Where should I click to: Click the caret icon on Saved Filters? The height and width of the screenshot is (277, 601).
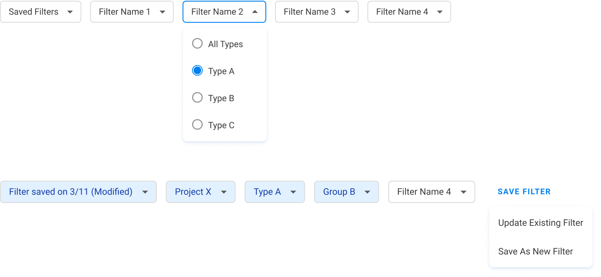point(70,12)
